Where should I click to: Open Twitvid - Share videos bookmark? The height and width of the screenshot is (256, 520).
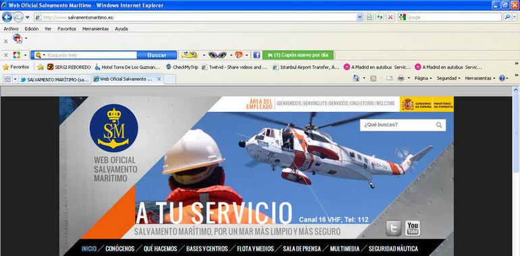point(234,67)
